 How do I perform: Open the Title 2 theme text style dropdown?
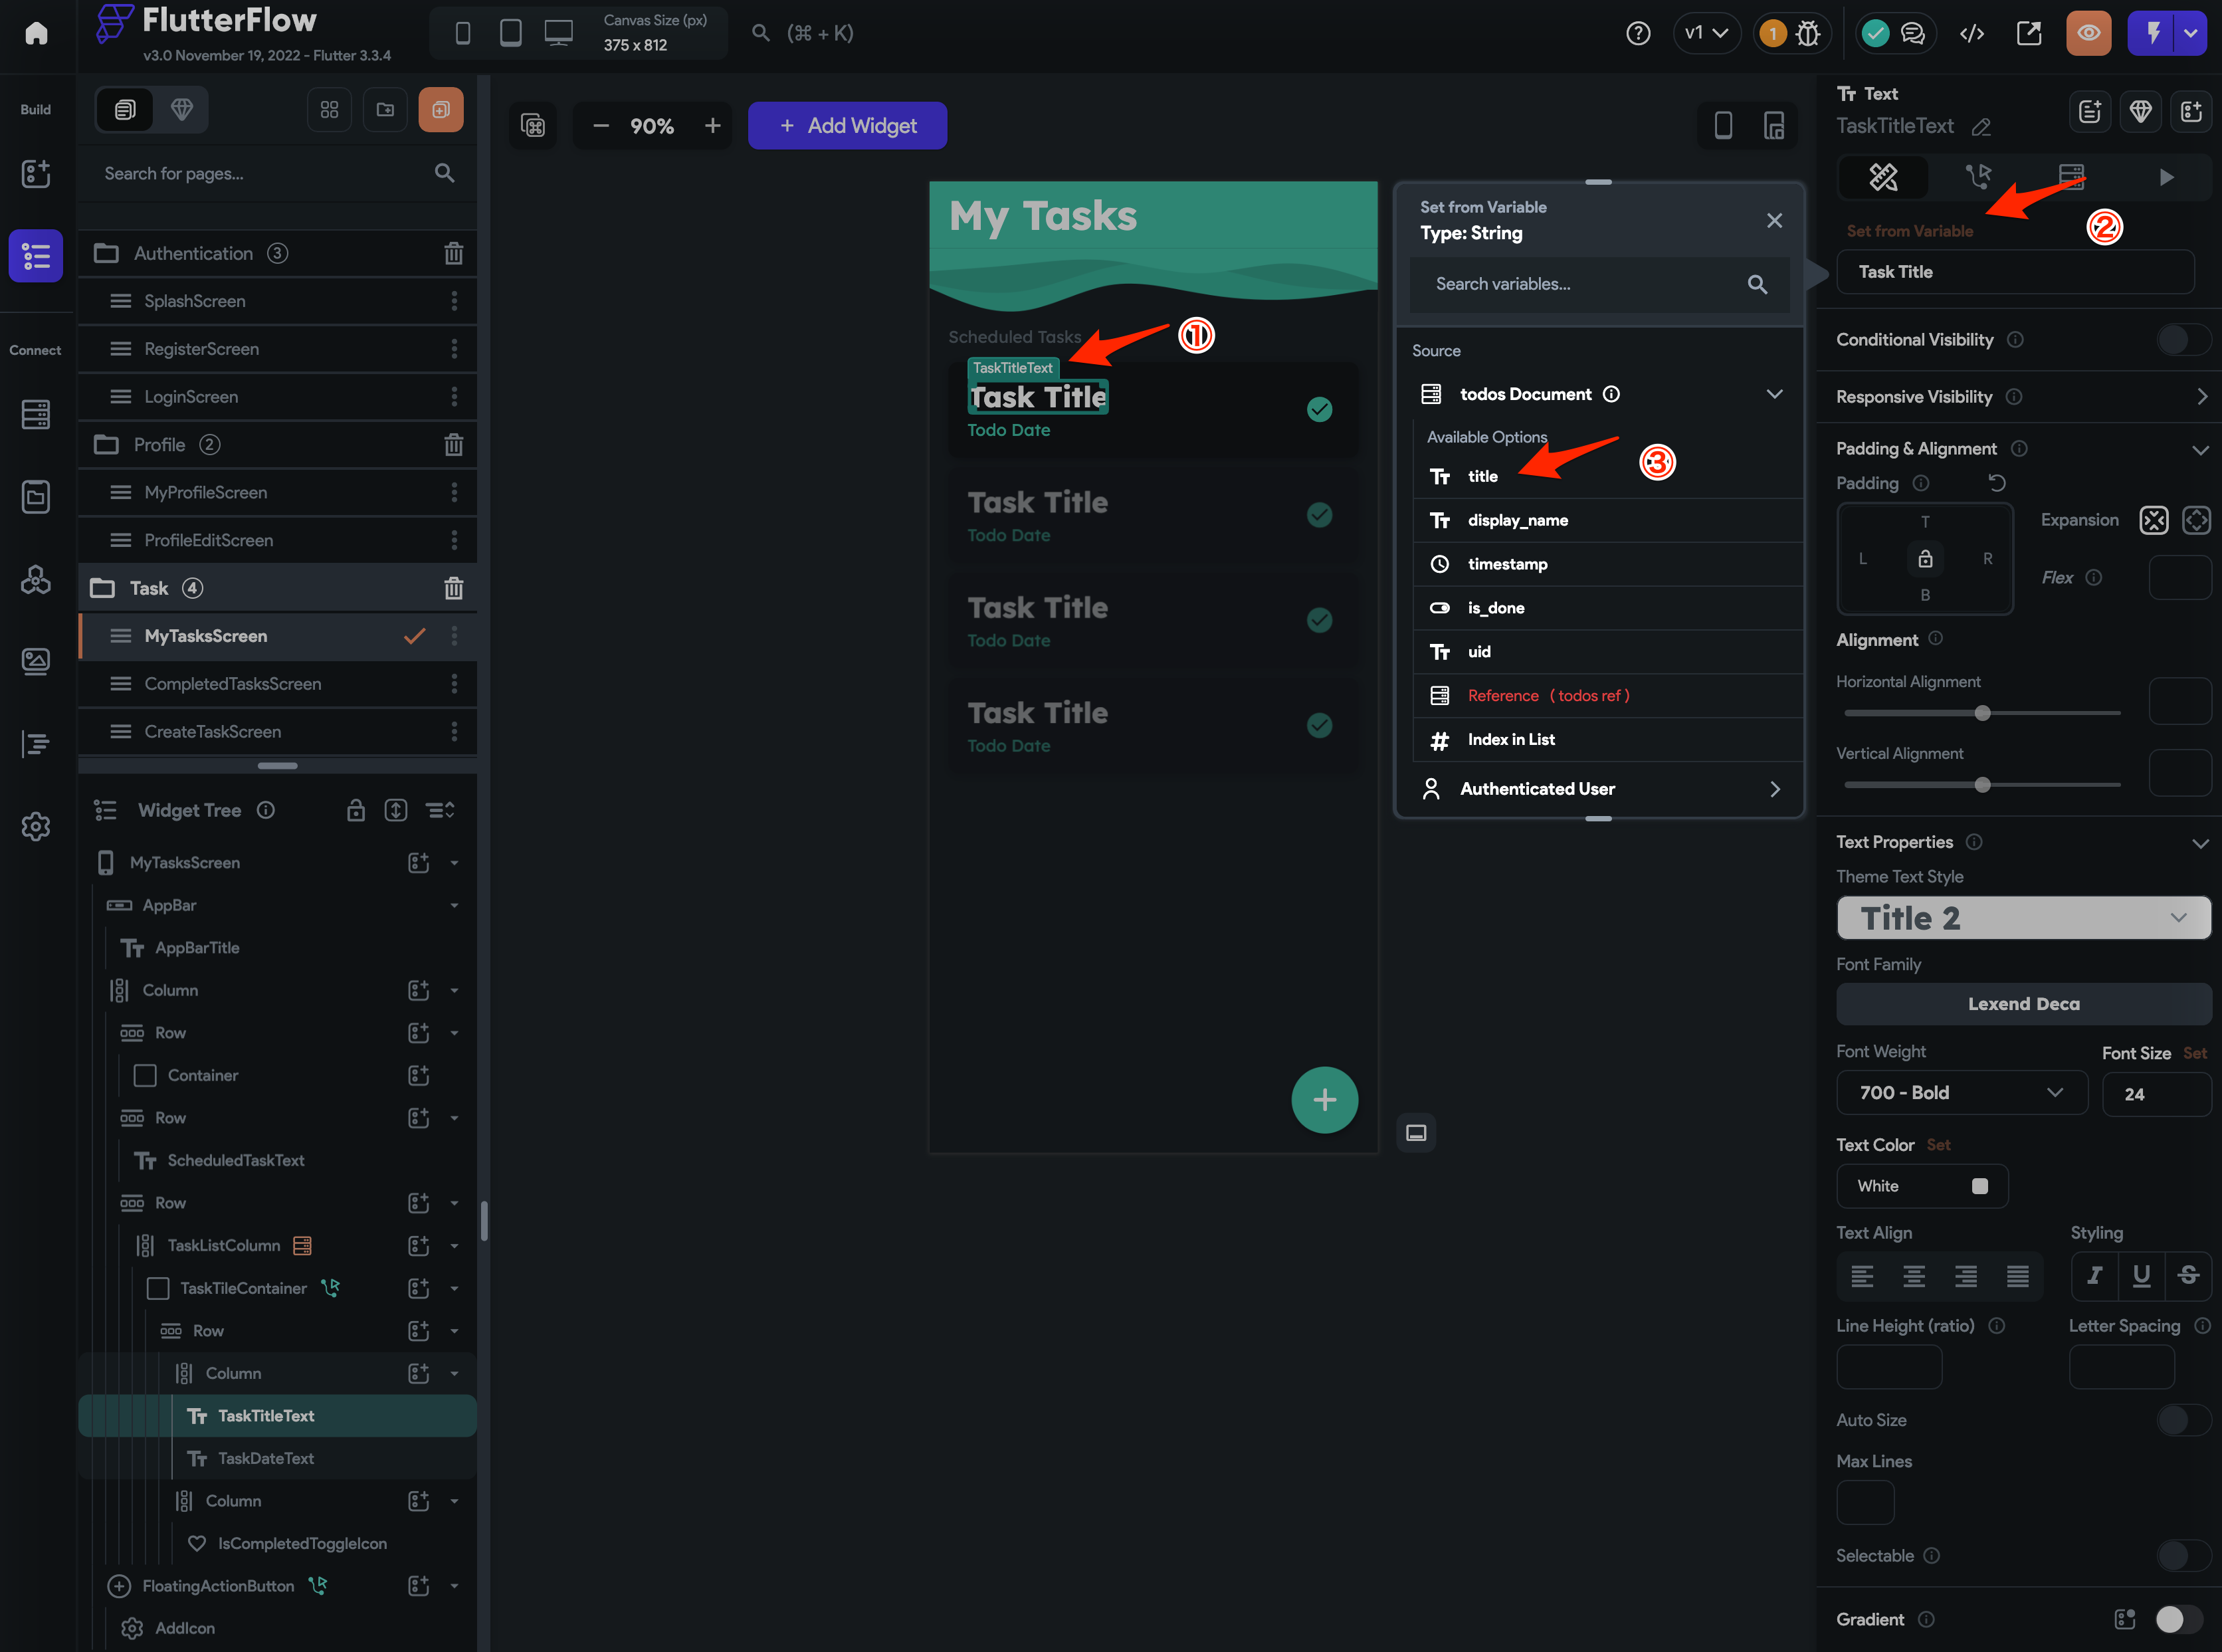(2023, 917)
